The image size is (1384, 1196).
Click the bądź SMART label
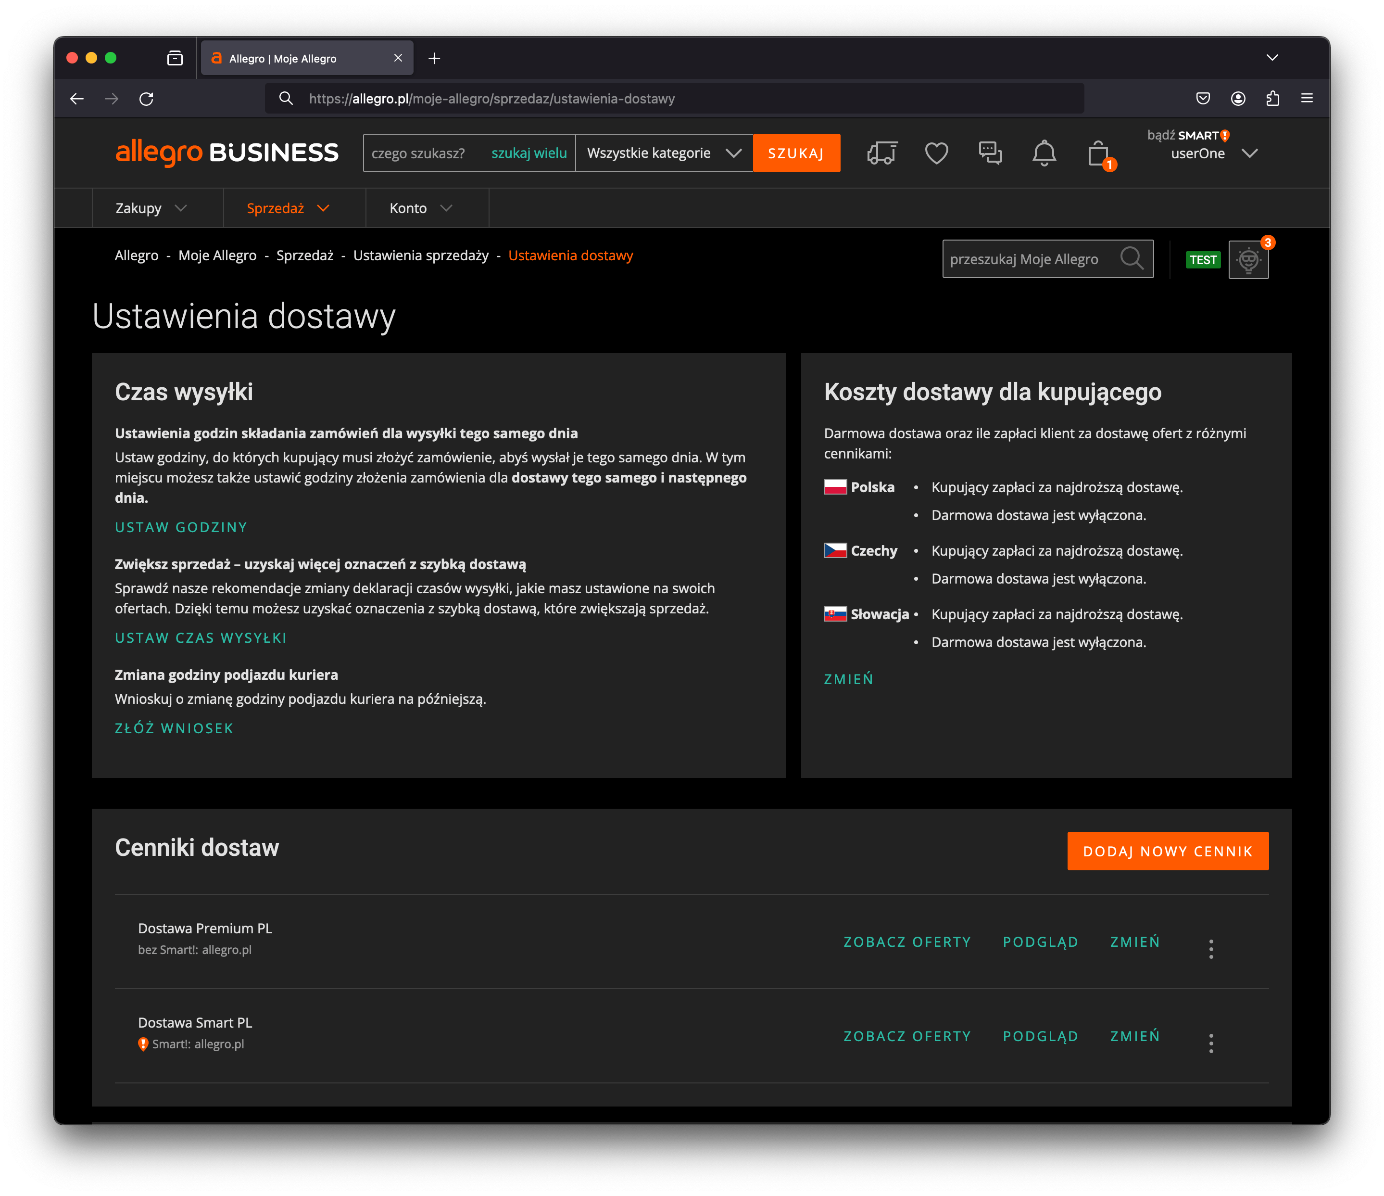[1188, 135]
